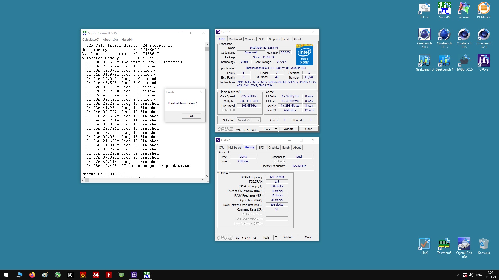
Task: Open the Cinebench 2003 desktop shortcut
Action: pyautogui.click(x=424, y=38)
